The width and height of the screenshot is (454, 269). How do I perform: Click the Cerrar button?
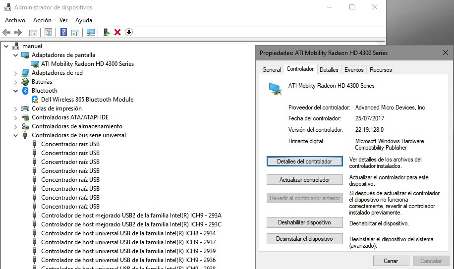tap(391, 261)
